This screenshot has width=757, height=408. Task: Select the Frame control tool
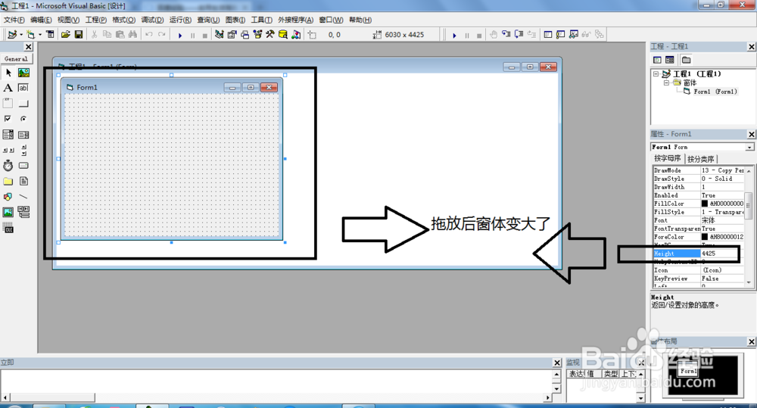tap(8, 104)
